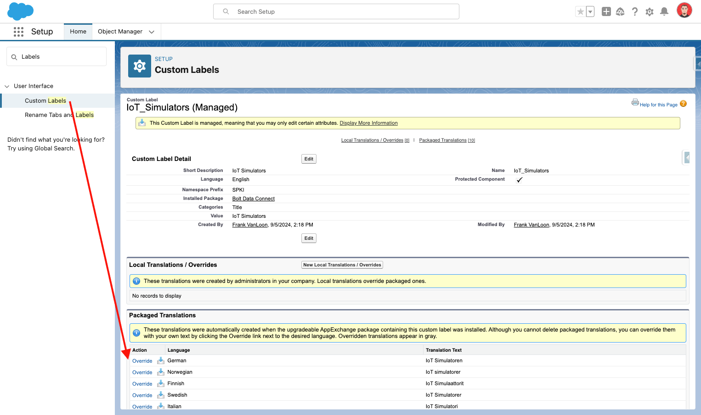Open Rename Tabs and Labels in sidebar

(59, 115)
